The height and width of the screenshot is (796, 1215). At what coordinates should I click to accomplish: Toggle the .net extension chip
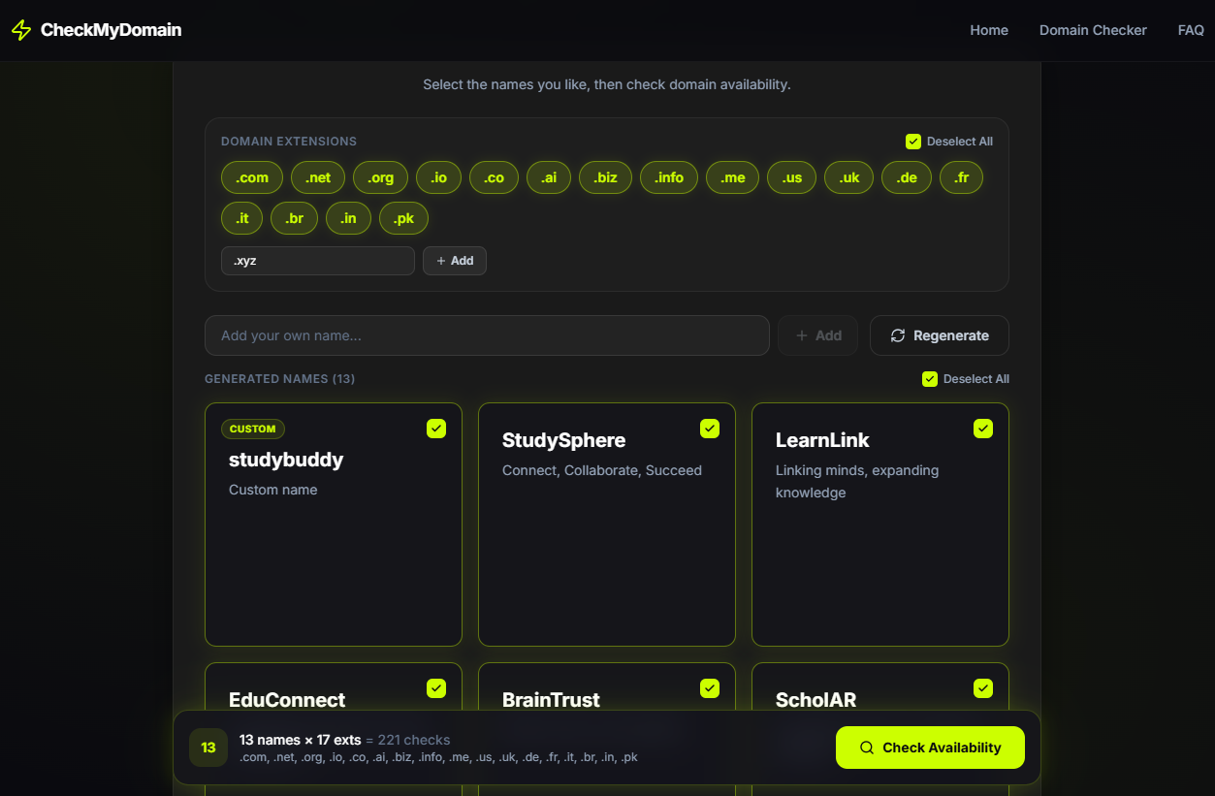tap(318, 177)
